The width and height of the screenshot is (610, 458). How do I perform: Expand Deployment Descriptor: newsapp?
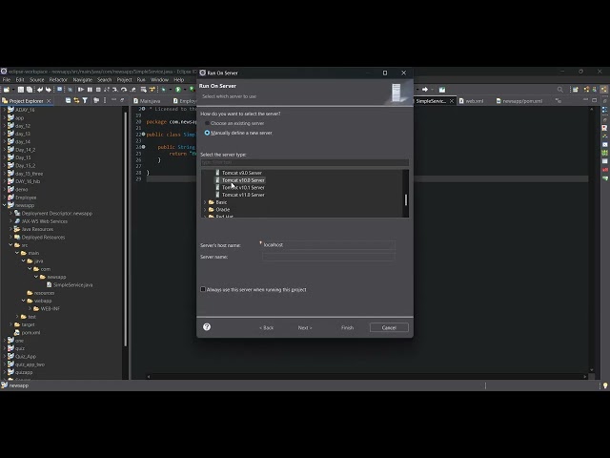click(10, 213)
